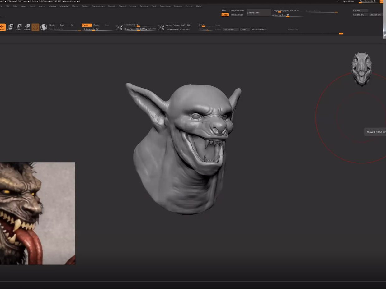The height and width of the screenshot is (289, 386).
Task: Click the S-curve stroke icon
Action: point(44,27)
